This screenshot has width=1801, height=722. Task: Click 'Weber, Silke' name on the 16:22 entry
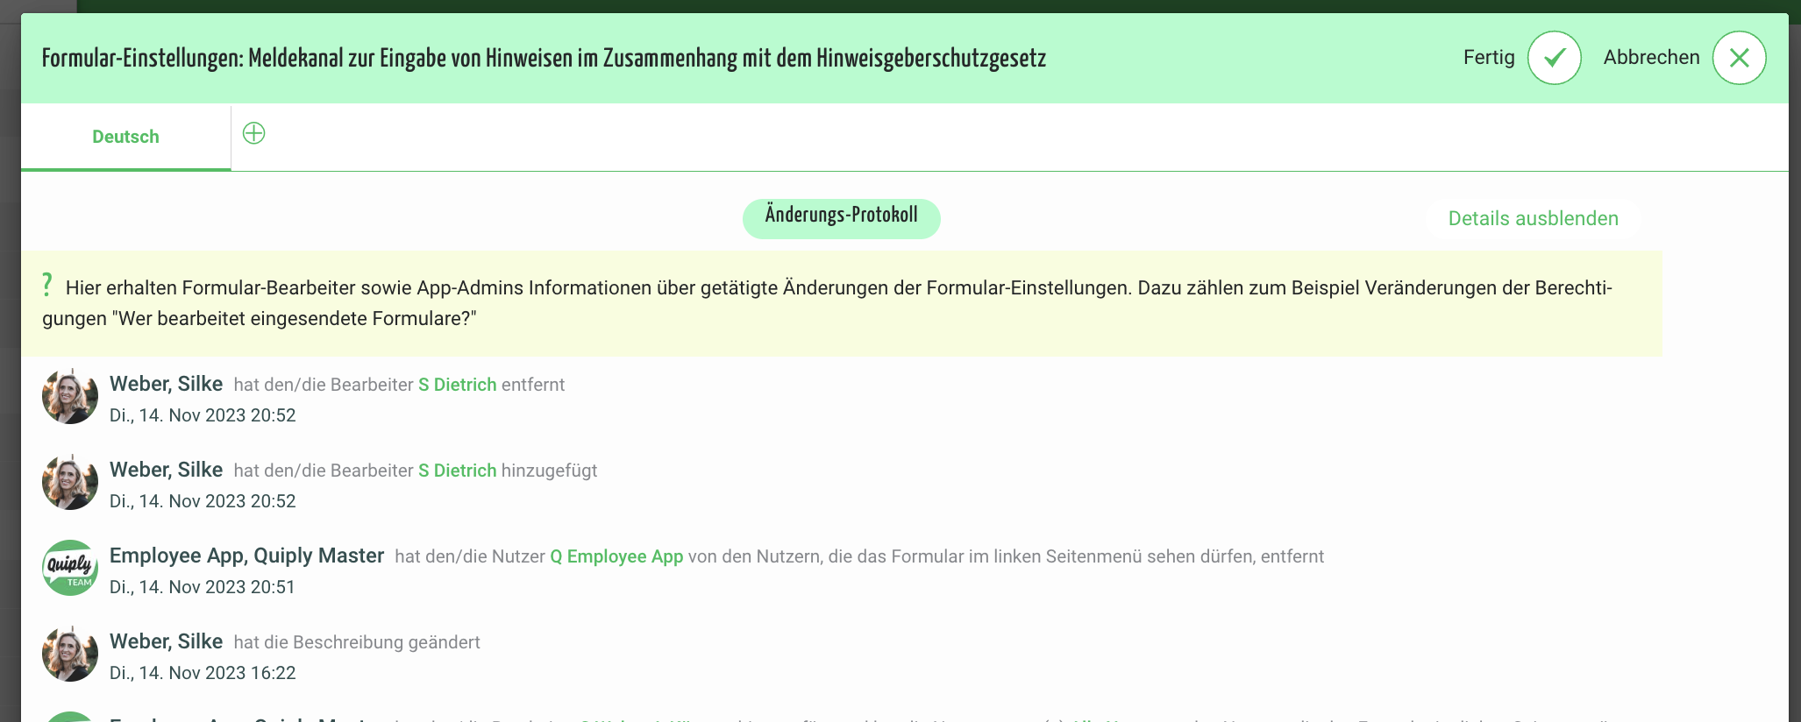pos(166,641)
